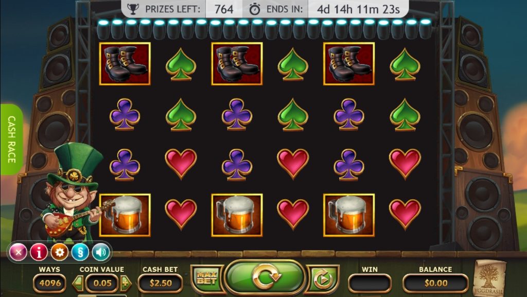The image size is (527, 297).
Task: Click the green spin button
Action: [265, 277]
